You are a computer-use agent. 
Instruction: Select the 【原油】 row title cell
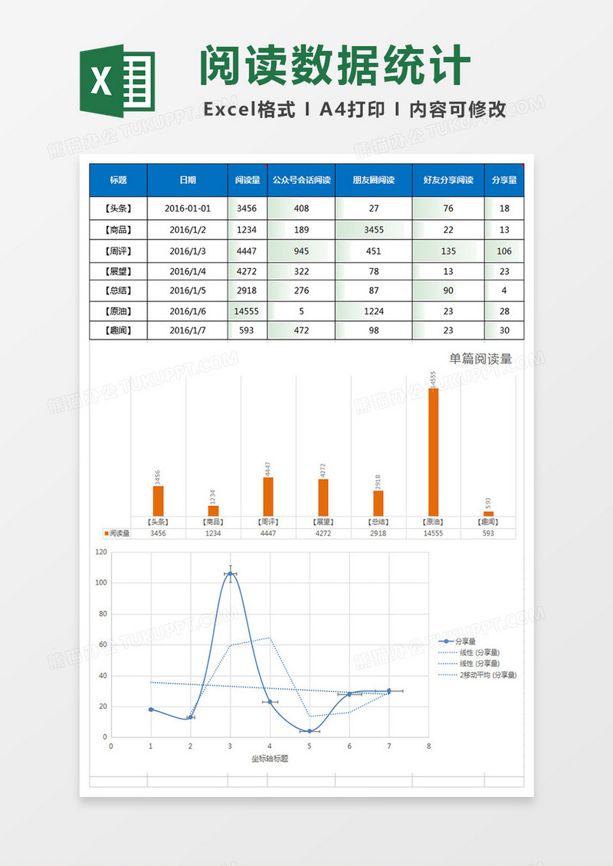(118, 311)
